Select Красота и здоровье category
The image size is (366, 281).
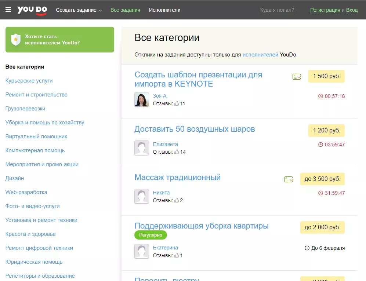(30, 234)
